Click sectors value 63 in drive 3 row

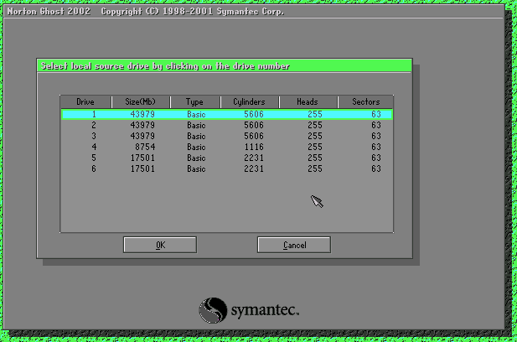(376, 136)
